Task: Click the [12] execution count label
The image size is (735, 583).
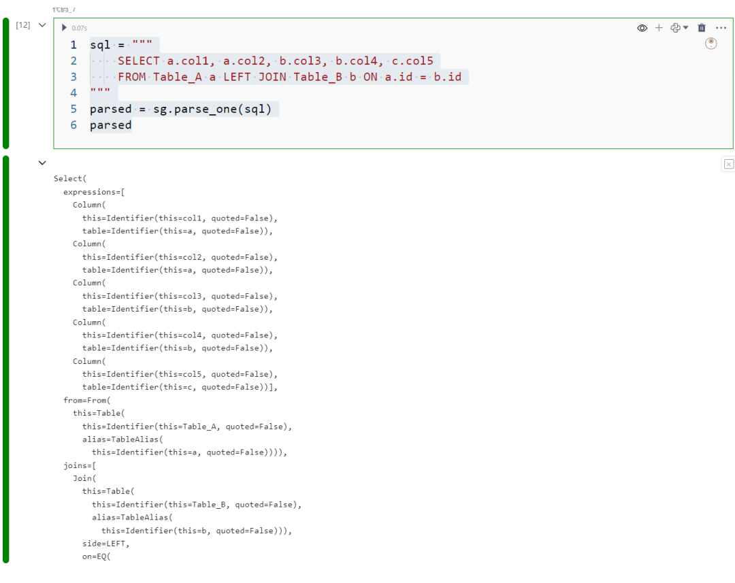Action: [x=23, y=25]
